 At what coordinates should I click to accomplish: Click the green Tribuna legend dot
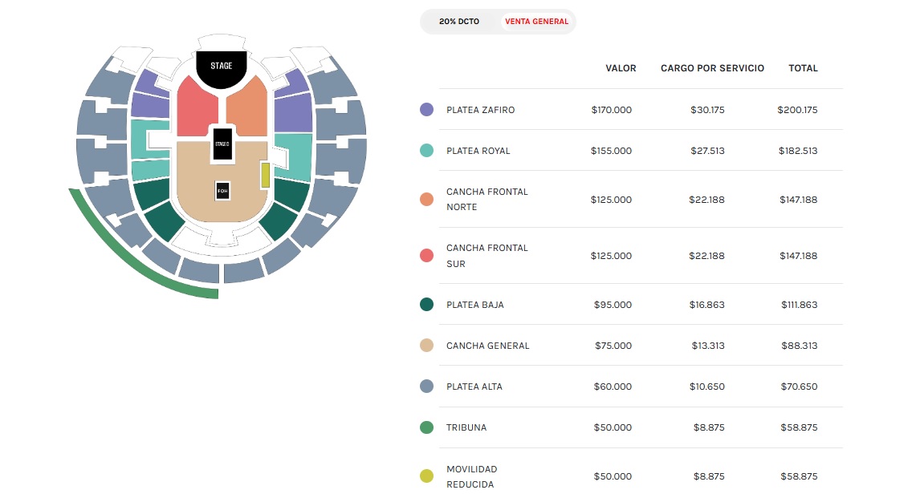(x=426, y=427)
